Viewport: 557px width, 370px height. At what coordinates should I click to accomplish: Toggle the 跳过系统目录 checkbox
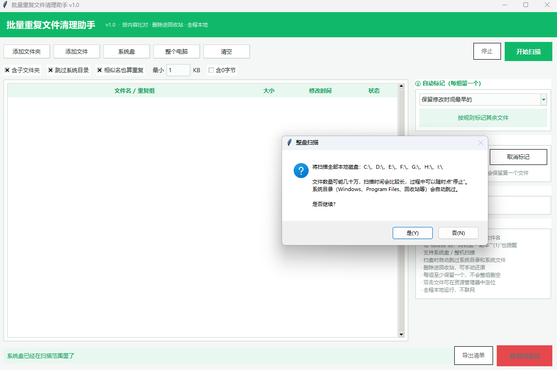click(50, 70)
